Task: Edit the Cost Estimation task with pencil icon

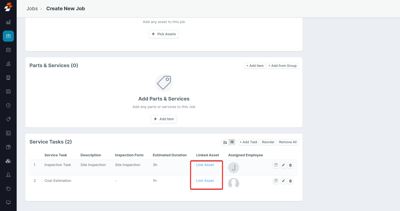Action: coord(283,181)
